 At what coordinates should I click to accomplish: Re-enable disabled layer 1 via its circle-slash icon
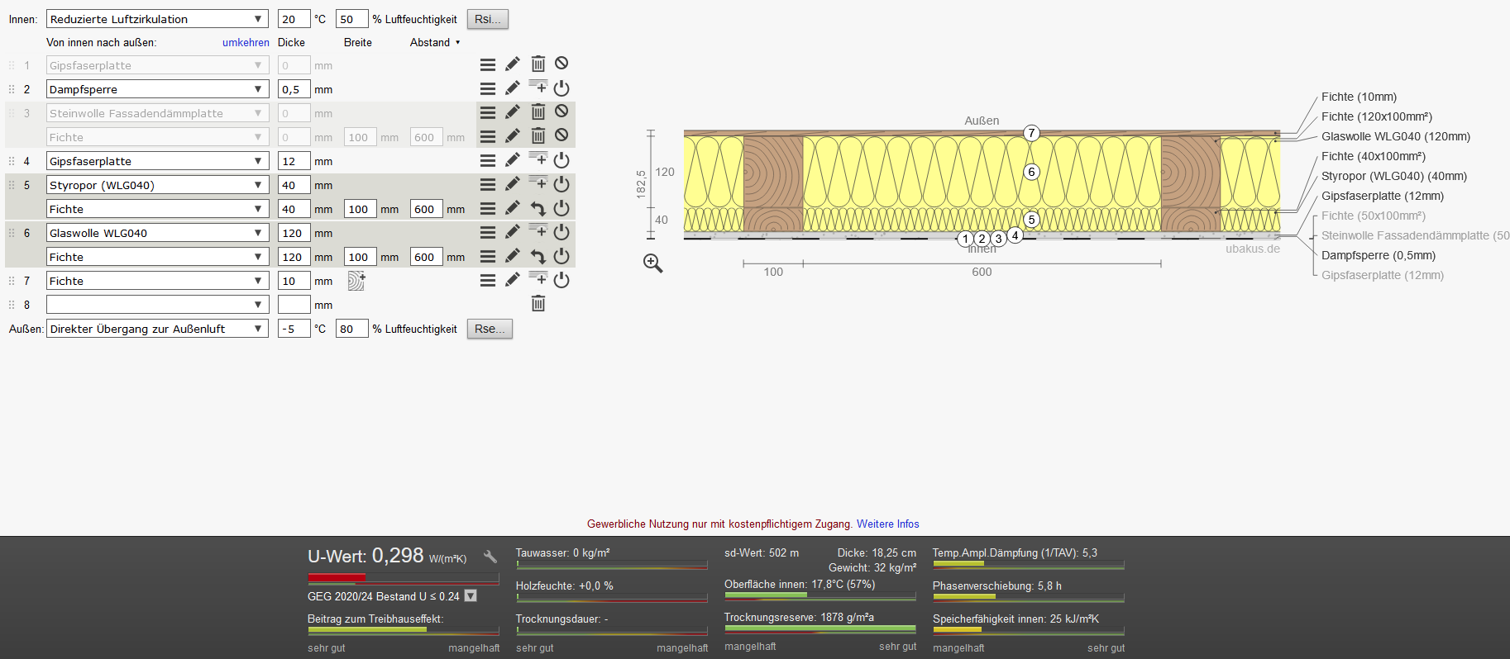click(561, 64)
